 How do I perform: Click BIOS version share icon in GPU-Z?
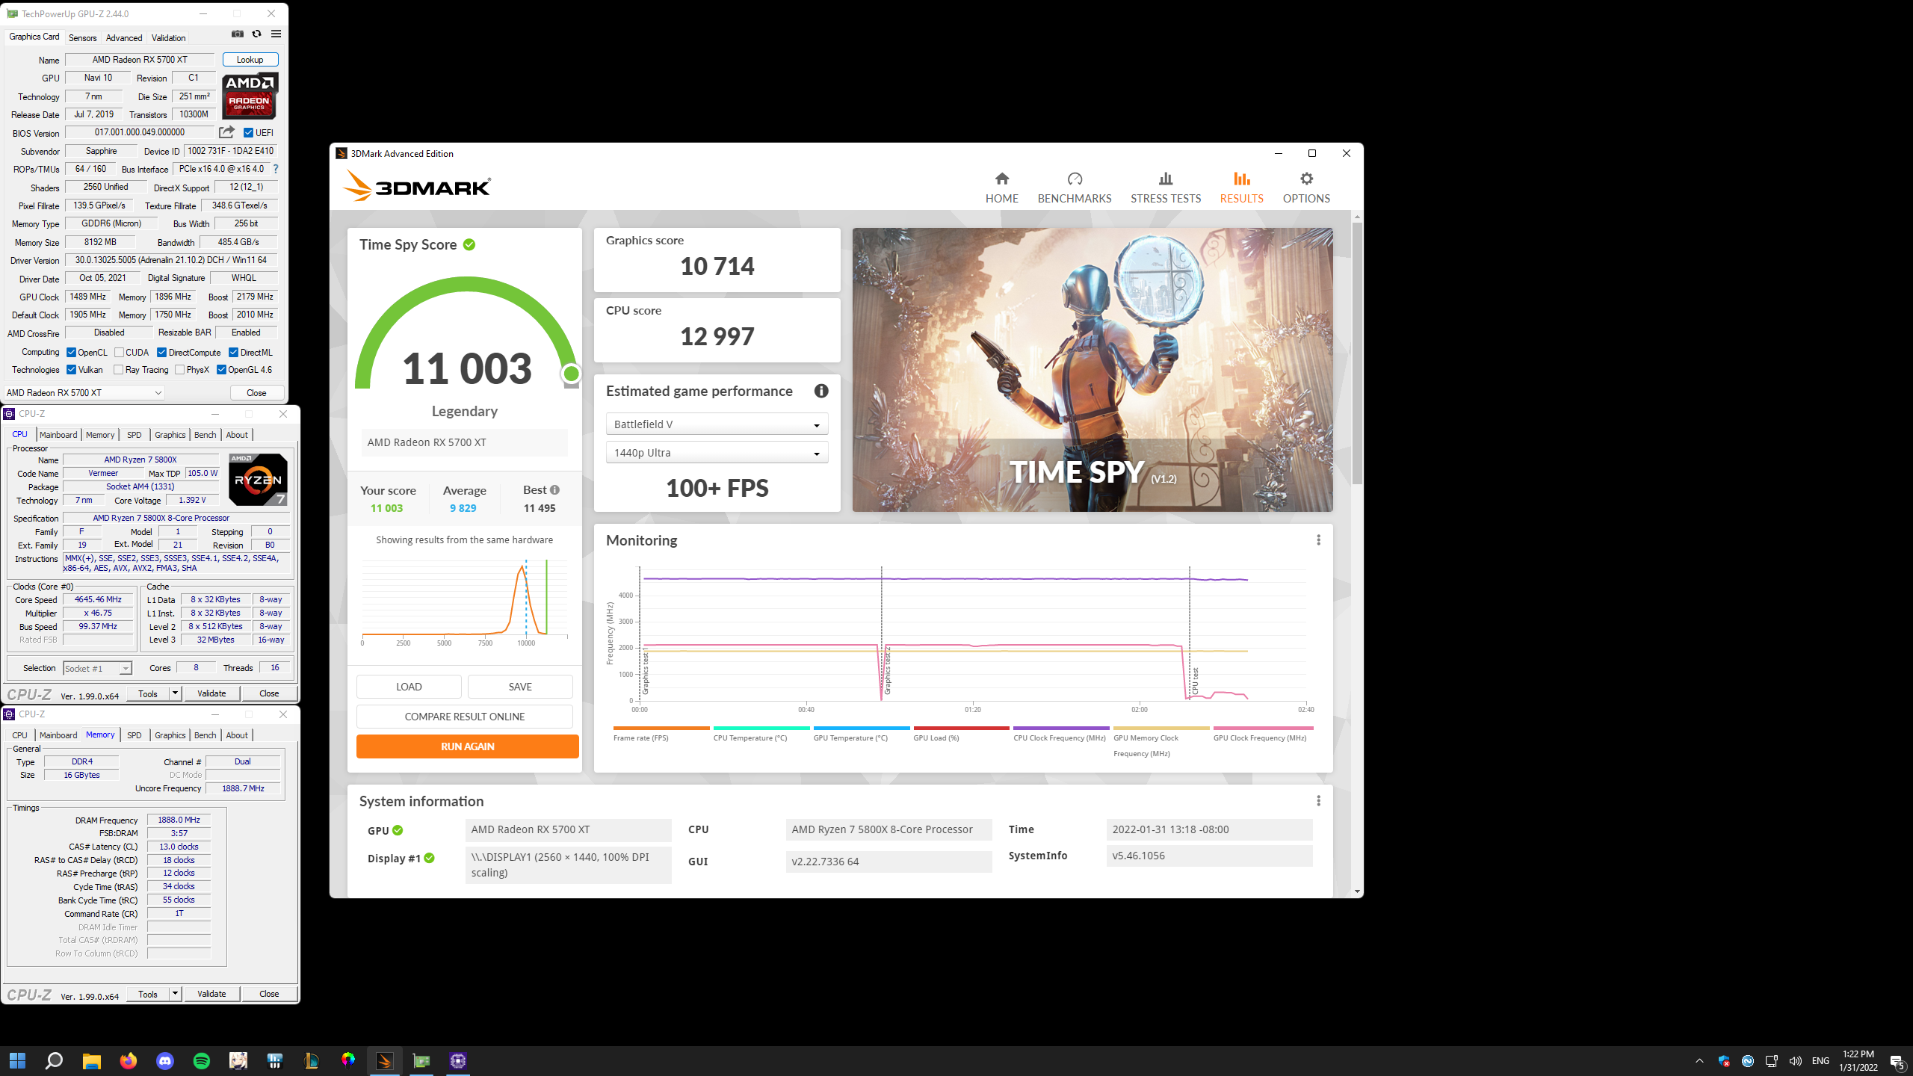click(x=226, y=132)
